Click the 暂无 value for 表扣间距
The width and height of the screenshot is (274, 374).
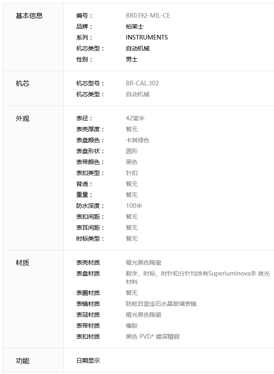[x=132, y=217]
